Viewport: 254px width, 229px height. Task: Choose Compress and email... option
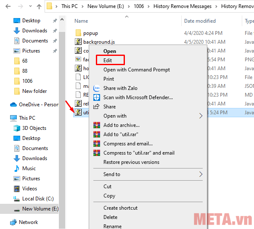click(x=128, y=144)
